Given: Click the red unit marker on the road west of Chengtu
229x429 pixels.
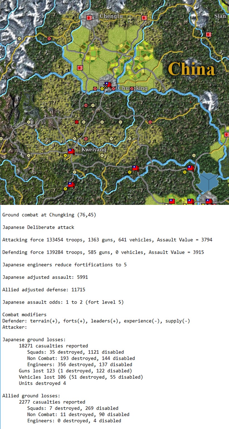Looking at the screenshot, I should point(49,39).
